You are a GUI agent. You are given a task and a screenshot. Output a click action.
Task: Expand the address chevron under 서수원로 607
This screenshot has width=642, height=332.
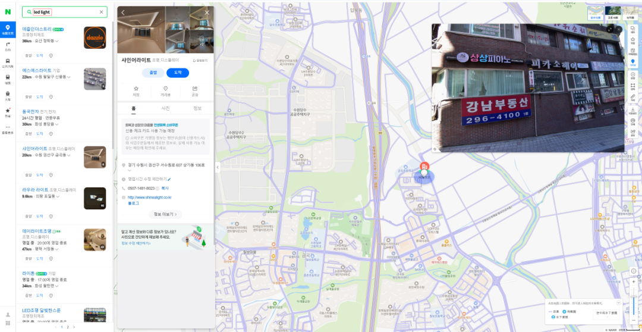[x=130, y=170]
